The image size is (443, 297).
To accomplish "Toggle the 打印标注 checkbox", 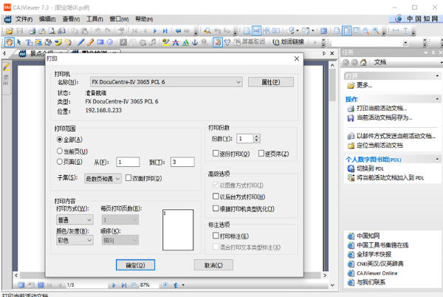I will click(216, 235).
